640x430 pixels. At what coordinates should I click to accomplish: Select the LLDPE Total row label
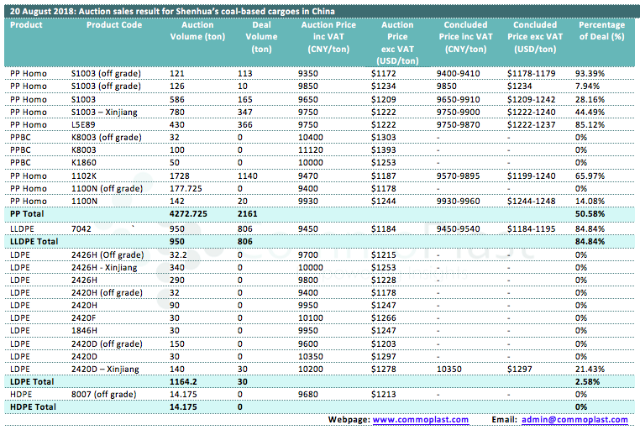33,241
